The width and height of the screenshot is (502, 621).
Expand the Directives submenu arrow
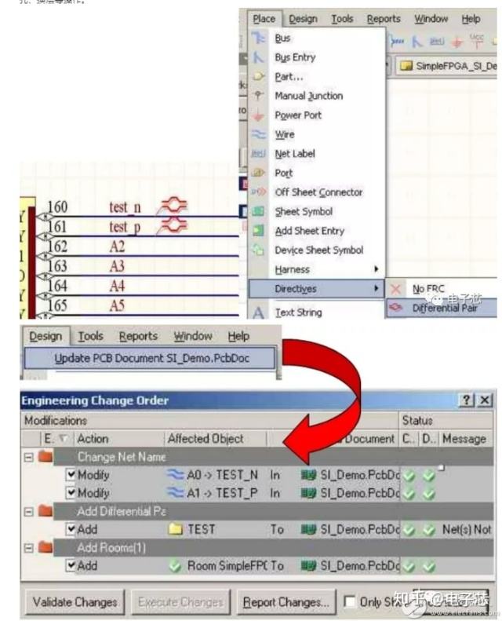376,289
